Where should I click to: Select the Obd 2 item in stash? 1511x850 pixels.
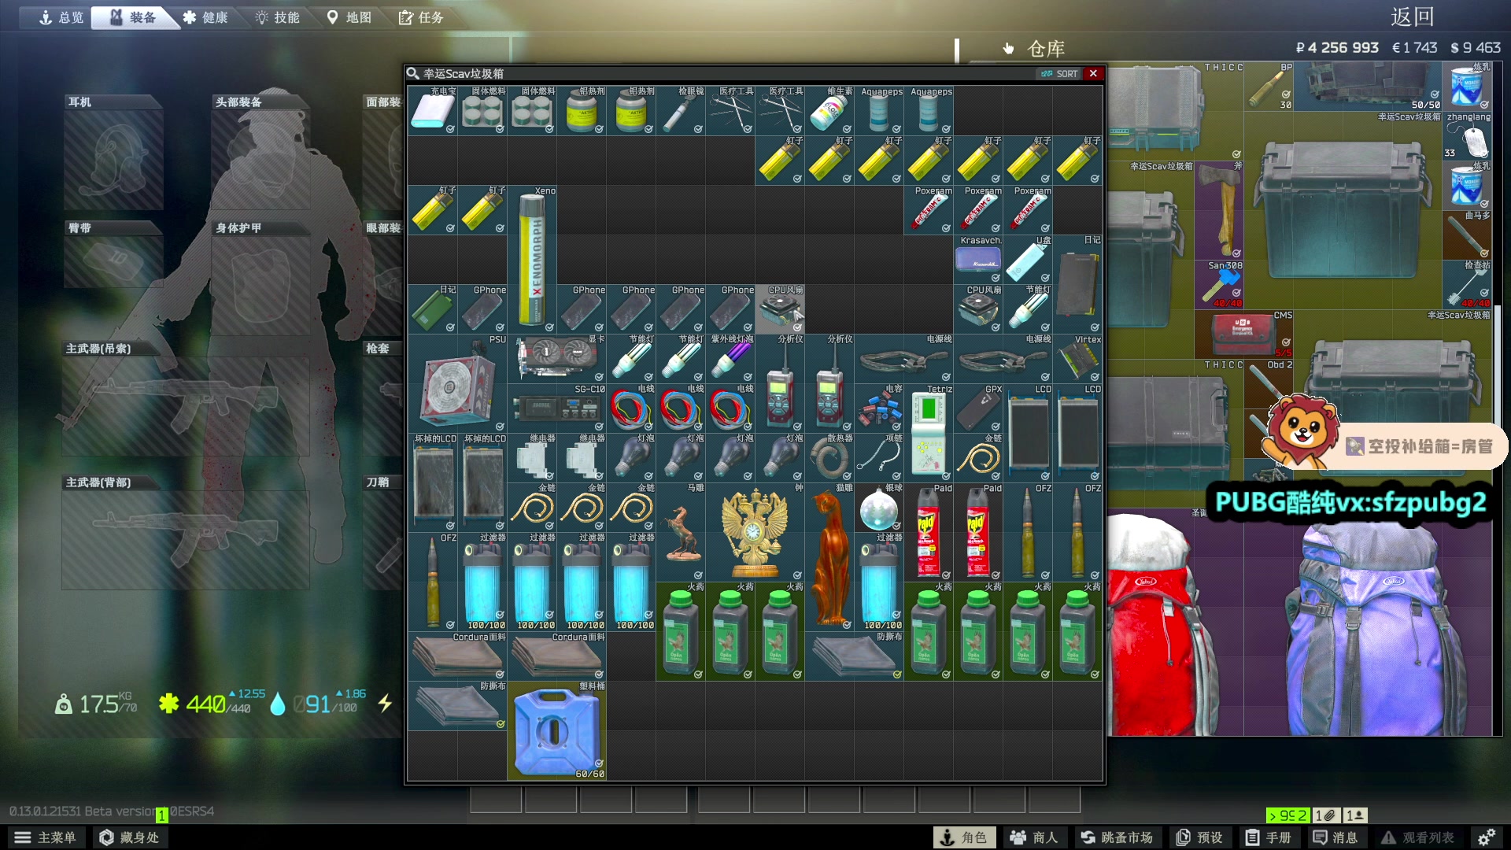1269,383
